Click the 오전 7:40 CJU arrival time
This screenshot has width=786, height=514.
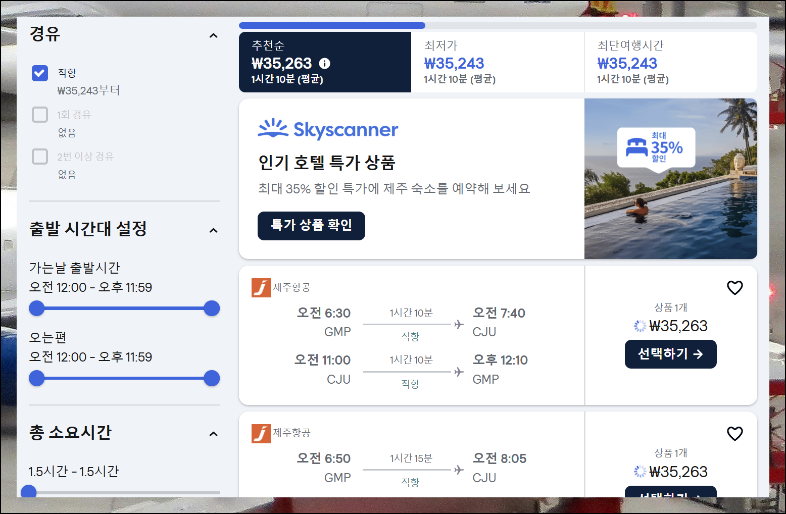click(x=499, y=313)
